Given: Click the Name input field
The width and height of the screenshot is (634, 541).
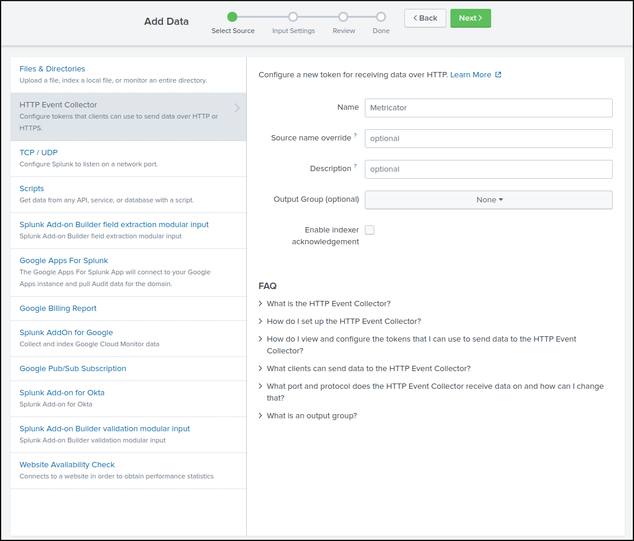Looking at the screenshot, I should pos(488,108).
